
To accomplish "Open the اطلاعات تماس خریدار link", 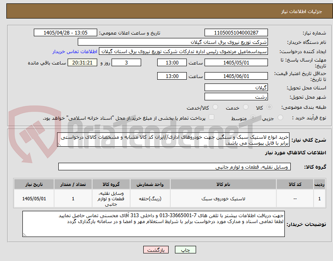I will 75,51.
